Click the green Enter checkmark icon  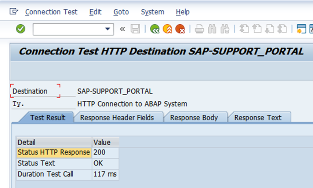coord(21,29)
